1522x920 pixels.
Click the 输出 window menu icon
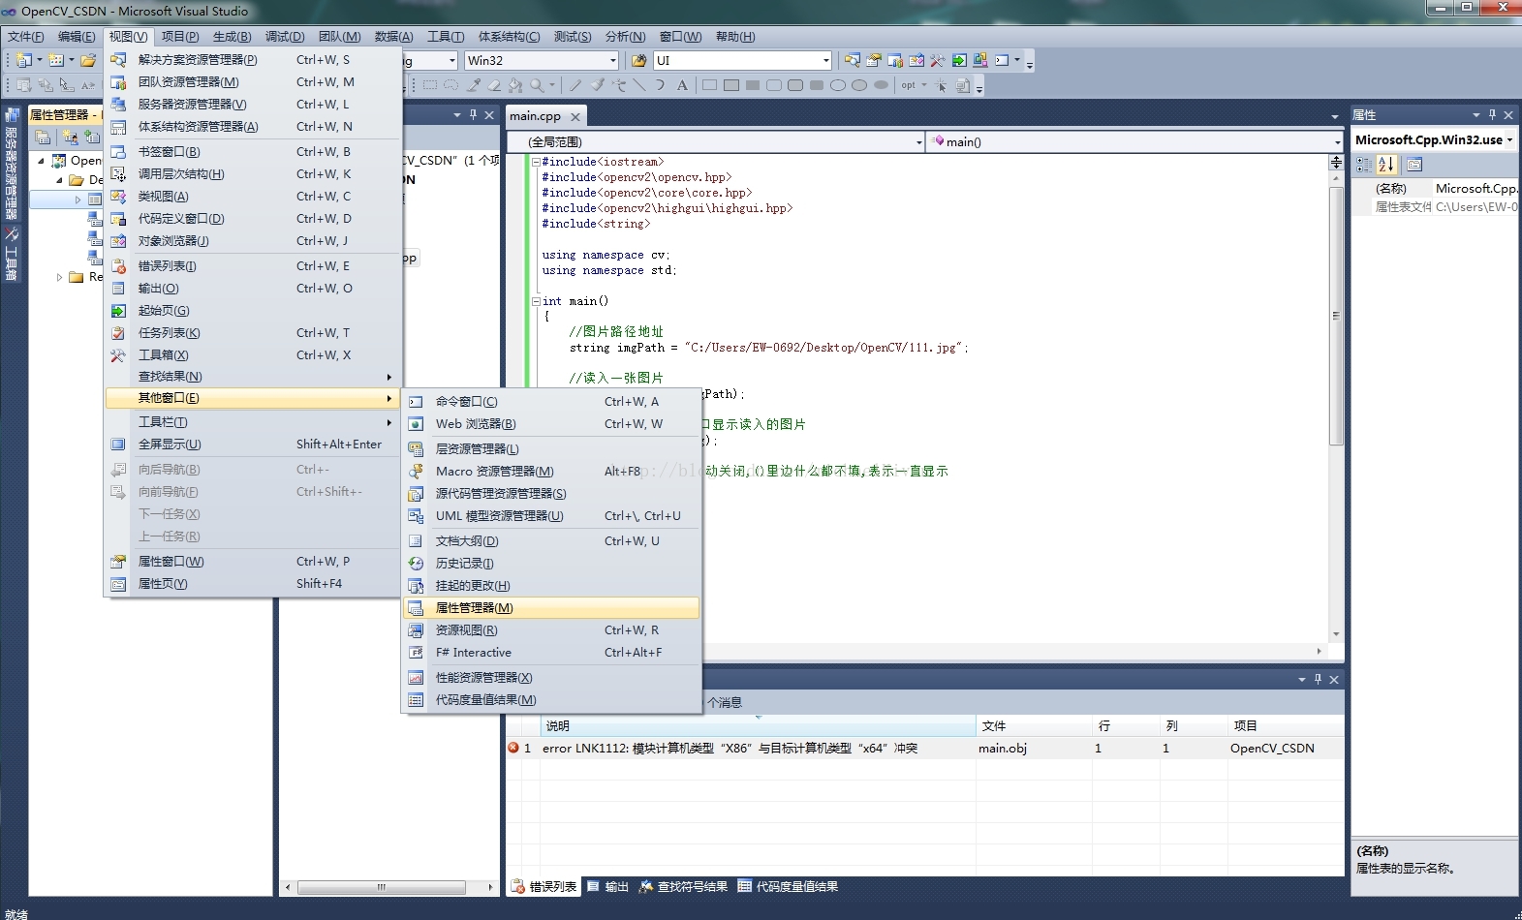118,288
